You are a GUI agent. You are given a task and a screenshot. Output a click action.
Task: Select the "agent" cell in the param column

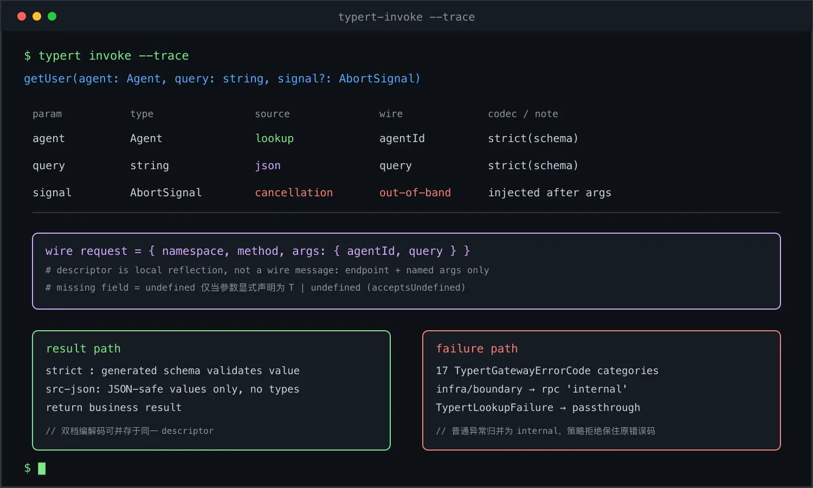click(x=48, y=139)
